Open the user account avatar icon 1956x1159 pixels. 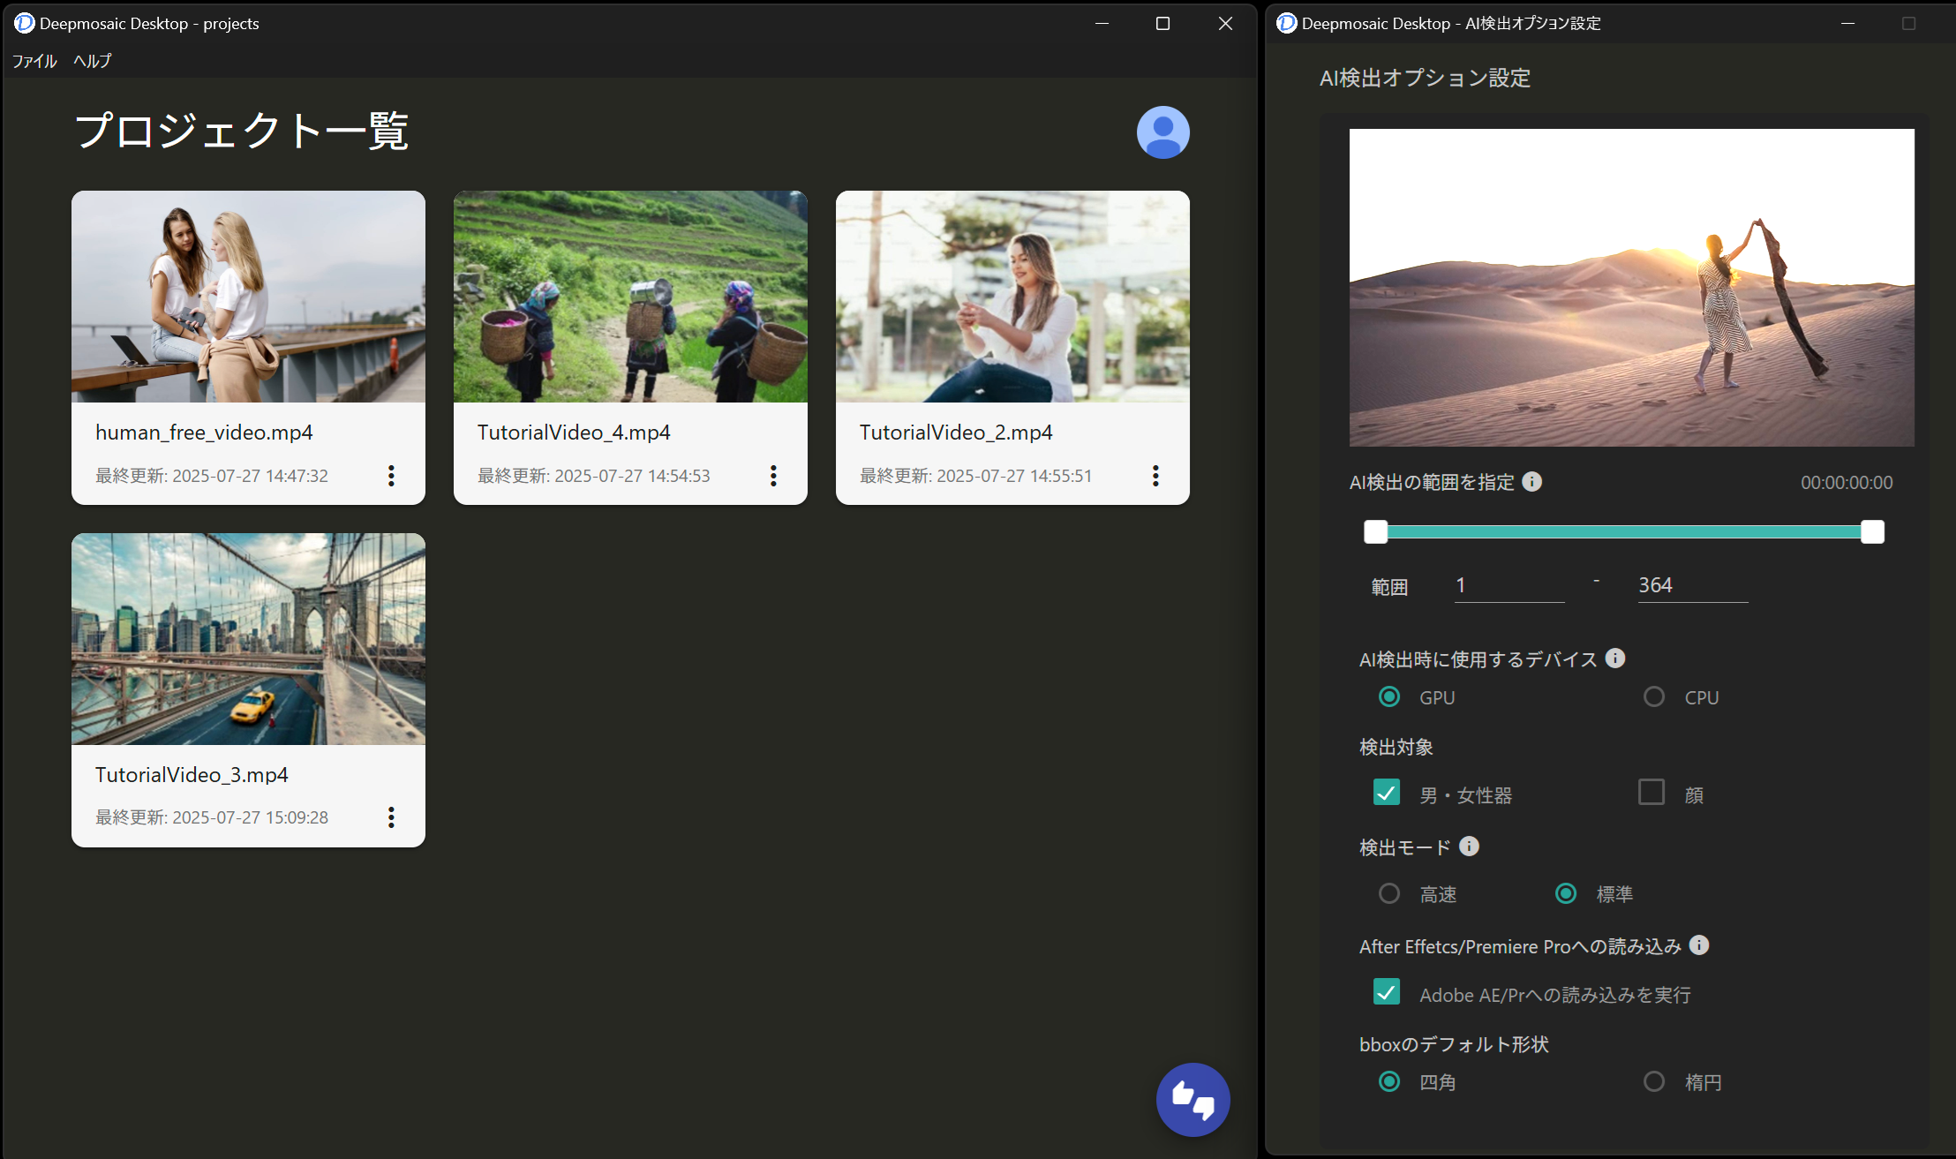1162,132
